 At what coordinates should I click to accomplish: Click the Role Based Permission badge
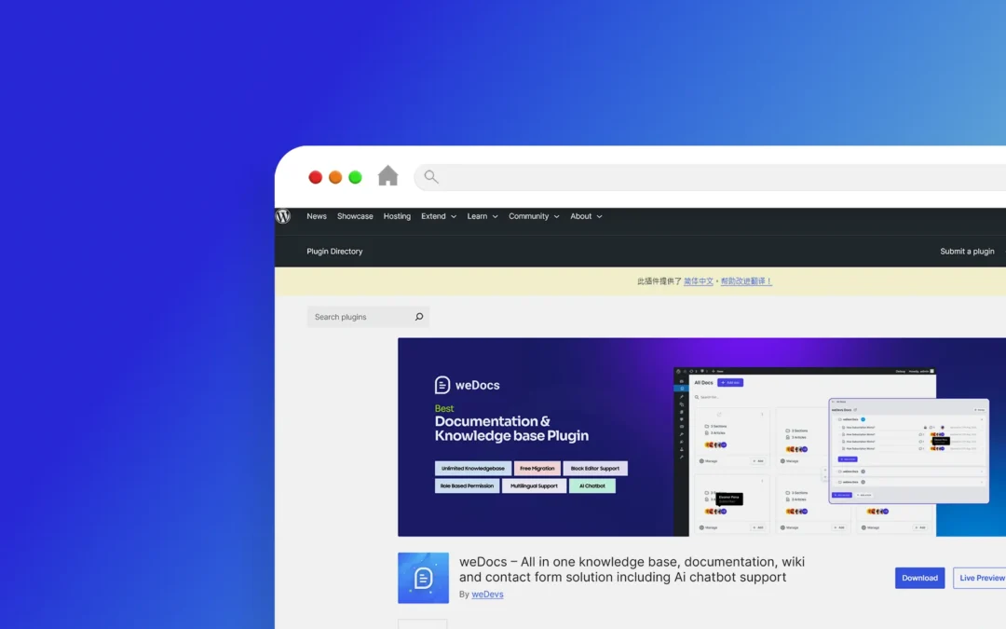pos(467,485)
